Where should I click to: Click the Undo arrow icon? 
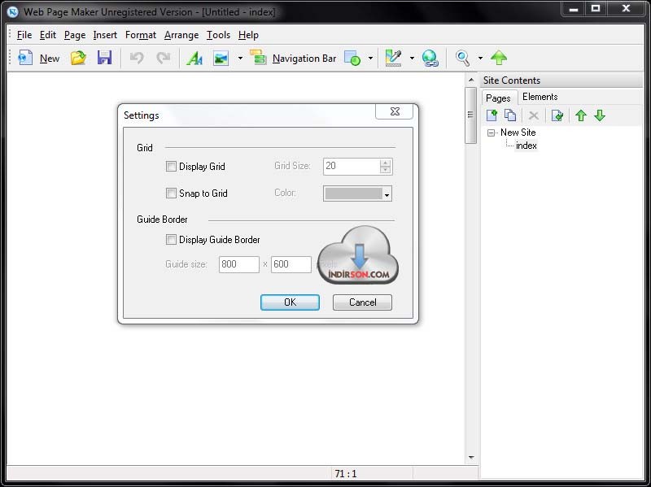tap(137, 58)
